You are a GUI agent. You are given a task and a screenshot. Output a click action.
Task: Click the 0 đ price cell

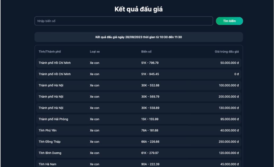(x=237, y=74)
